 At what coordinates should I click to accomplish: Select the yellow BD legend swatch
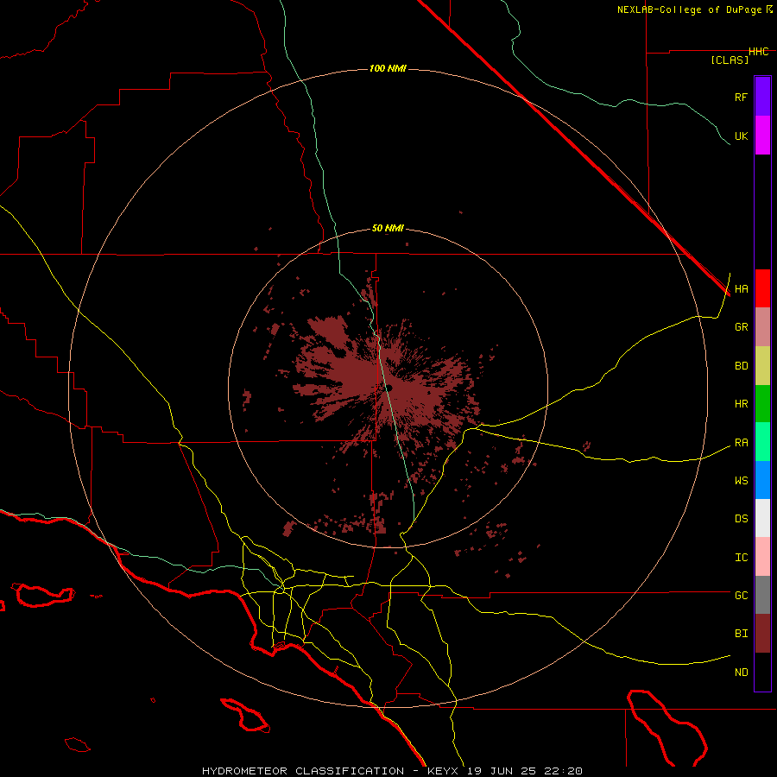(762, 365)
